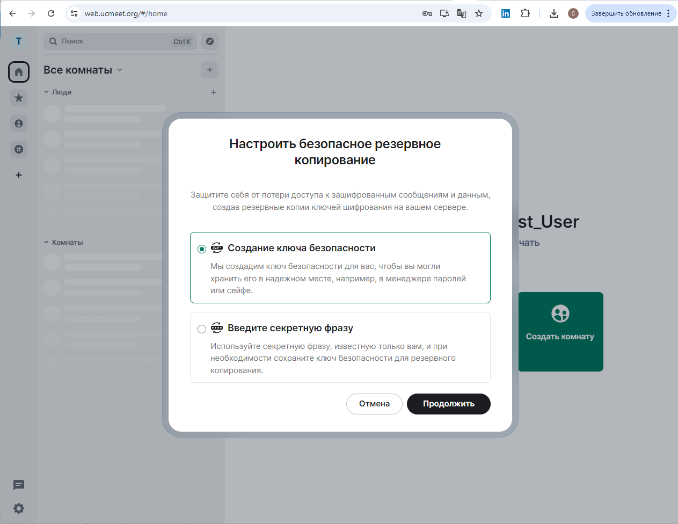
Task: Cancel the backup dialog with Отмена
Action: pos(374,404)
